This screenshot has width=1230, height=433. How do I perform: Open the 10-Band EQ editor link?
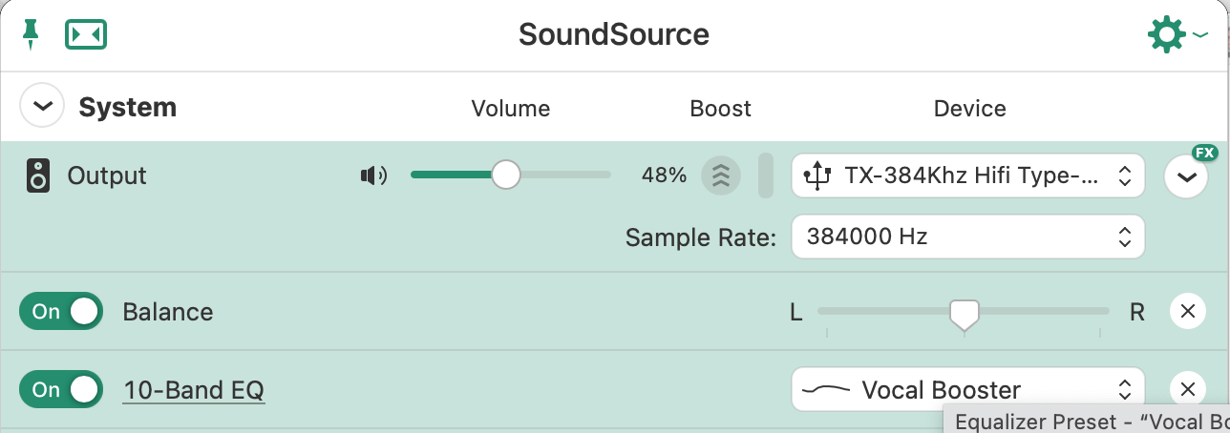194,390
